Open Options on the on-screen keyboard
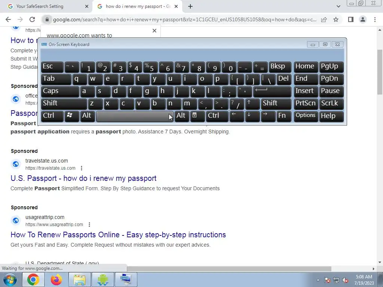 306,116
